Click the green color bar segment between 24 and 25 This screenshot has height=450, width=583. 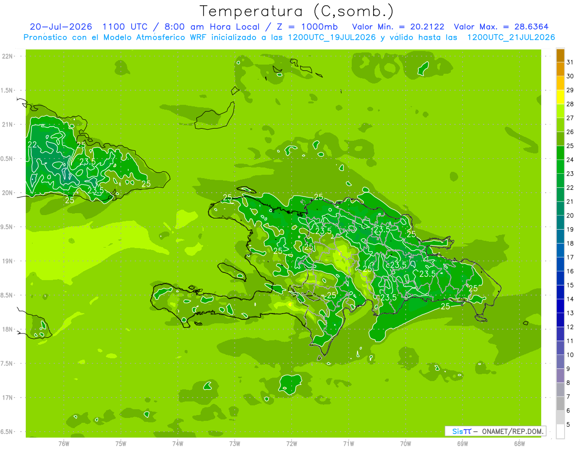[560, 153]
